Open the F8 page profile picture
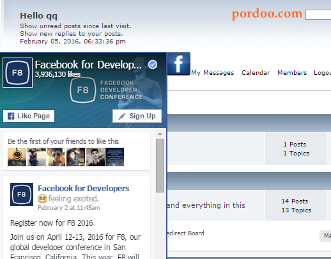 tap(17, 73)
